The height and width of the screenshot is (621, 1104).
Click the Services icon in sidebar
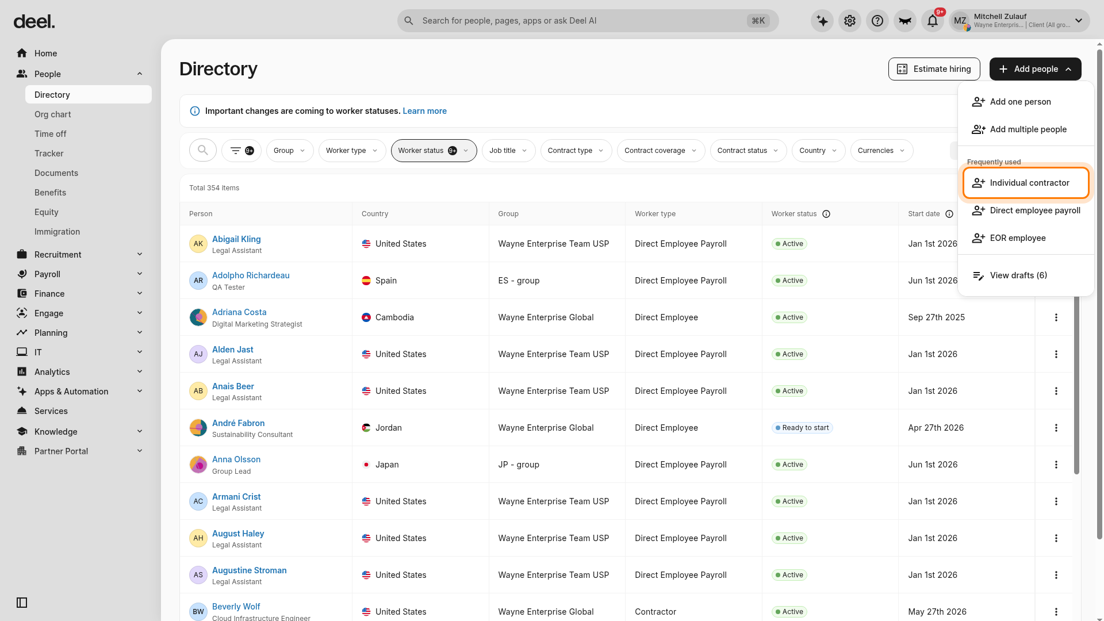tap(22, 411)
